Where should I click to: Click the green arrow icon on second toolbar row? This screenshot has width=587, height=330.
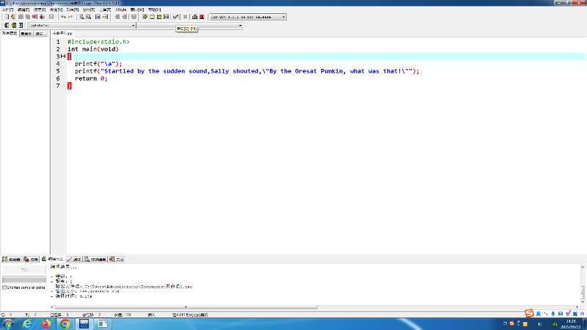(x=14, y=25)
